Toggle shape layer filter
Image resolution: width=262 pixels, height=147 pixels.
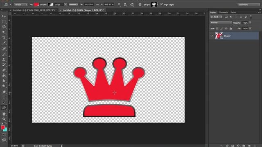pos(241,17)
